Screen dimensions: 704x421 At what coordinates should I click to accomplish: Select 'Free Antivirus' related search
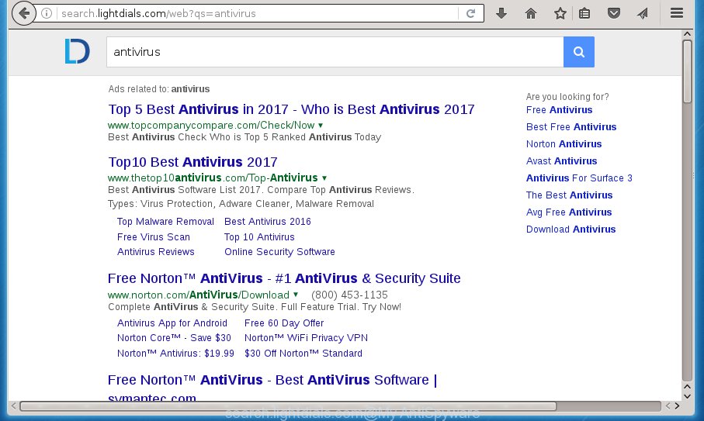pyautogui.click(x=559, y=110)
